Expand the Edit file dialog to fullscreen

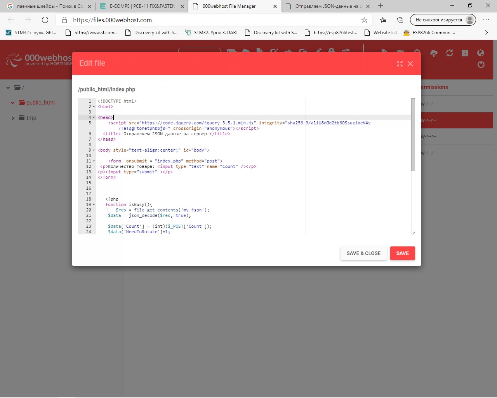tap(400, 64)
